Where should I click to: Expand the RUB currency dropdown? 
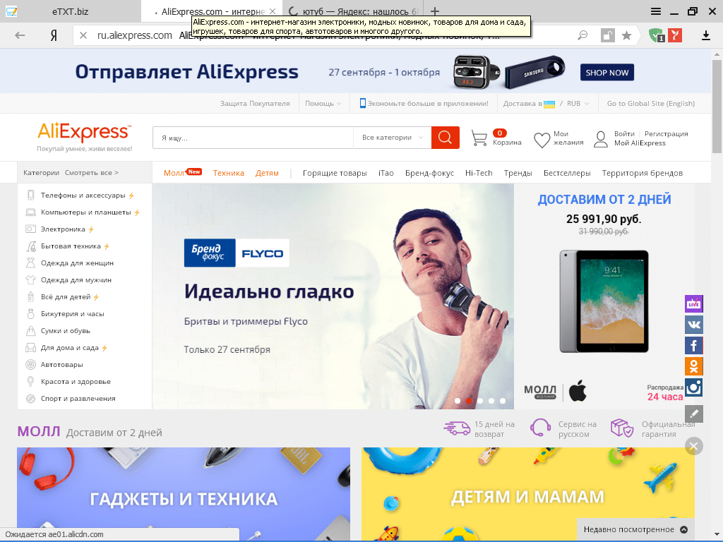tap(578, 103)
